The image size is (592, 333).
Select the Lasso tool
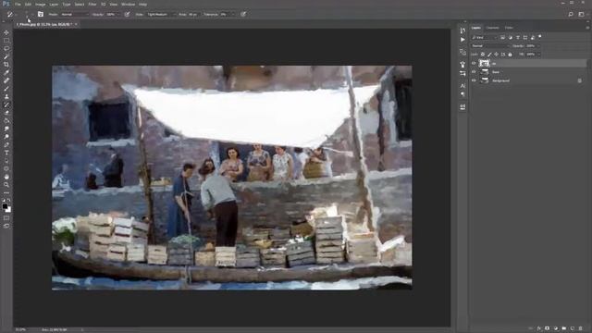6,49
